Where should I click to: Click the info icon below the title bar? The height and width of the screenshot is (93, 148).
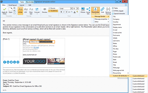[126, 5]
